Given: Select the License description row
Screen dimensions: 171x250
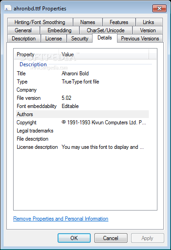Looking at the screenshot, I should 82,147.
